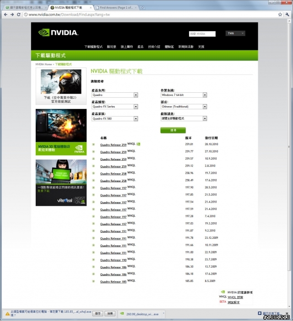Open Chrome wrench settings menu
The image size is (293, 321).
(288, 15)
